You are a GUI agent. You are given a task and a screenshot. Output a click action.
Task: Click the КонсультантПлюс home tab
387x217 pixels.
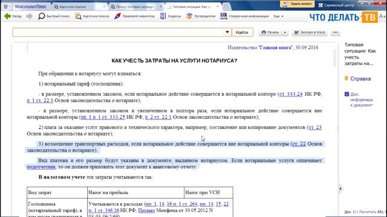point(31,7)
